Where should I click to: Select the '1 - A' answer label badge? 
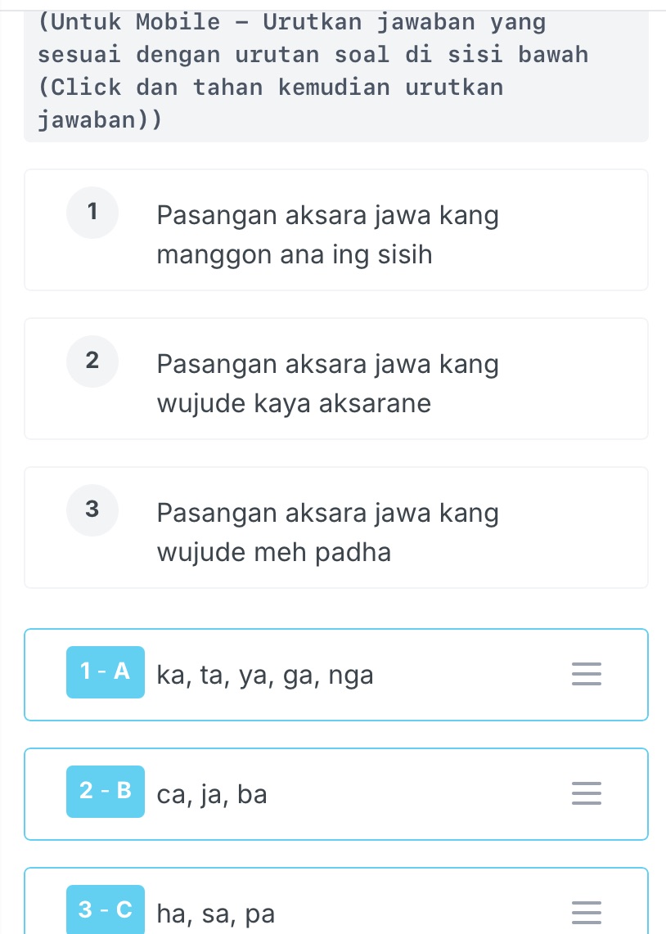(105, 671)
